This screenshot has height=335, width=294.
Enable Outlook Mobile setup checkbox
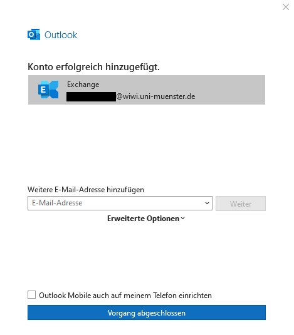pos(31,295)
